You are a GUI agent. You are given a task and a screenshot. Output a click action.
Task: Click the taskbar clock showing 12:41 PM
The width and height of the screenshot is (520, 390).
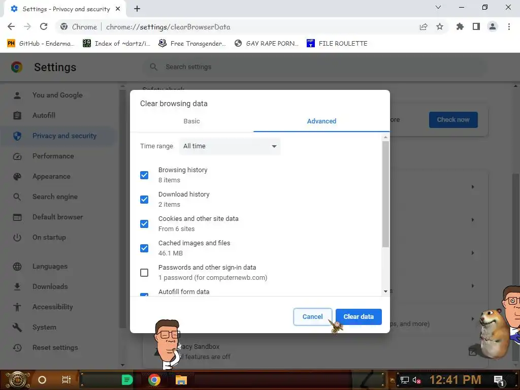point(455,380)
